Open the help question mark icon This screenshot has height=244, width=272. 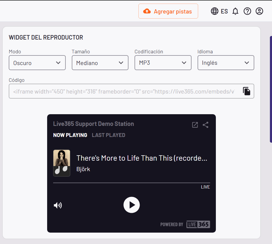click(247, 11)
